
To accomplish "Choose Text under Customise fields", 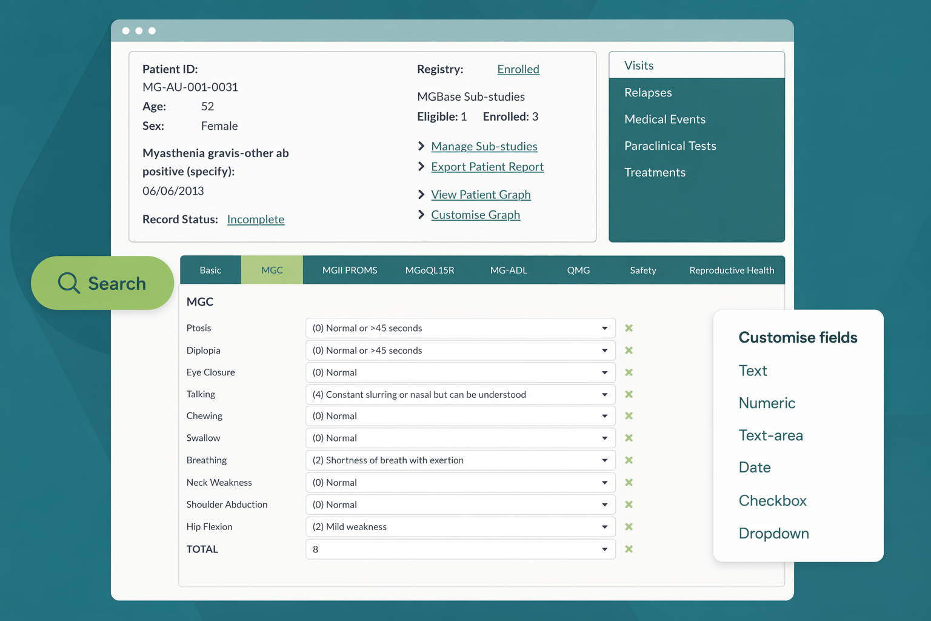I will [753, 371].
